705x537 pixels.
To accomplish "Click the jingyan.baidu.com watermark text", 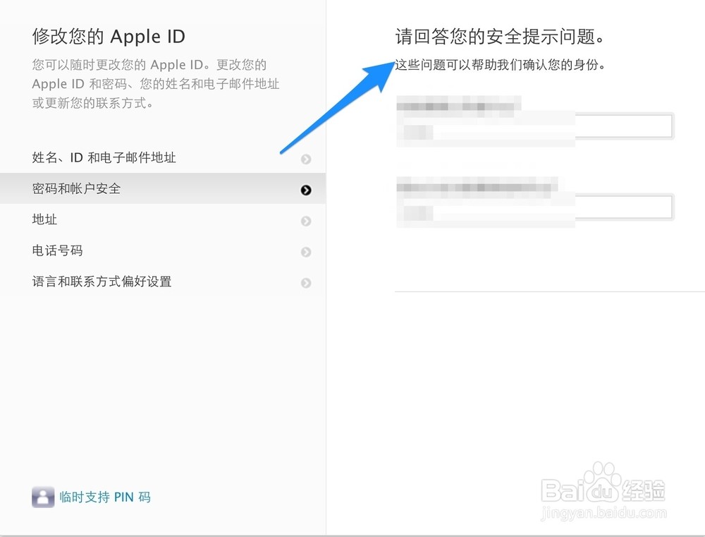I will [x=604, y=513].
